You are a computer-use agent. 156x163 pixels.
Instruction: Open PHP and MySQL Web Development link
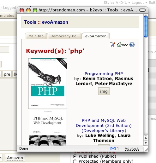(104, 125)
